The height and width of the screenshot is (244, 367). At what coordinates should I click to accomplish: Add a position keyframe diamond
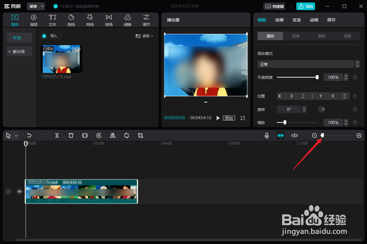click(x=355, y=96)
